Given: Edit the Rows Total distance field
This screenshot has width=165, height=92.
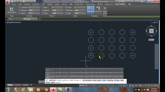Looking at the screenshot, I should click(x=57, y=13).
